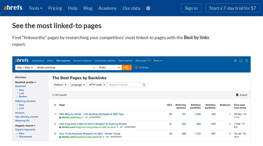Switch to the Site audit tab
Image resolution: width=263 pixels, height=146 pixels.
(141, 61)
